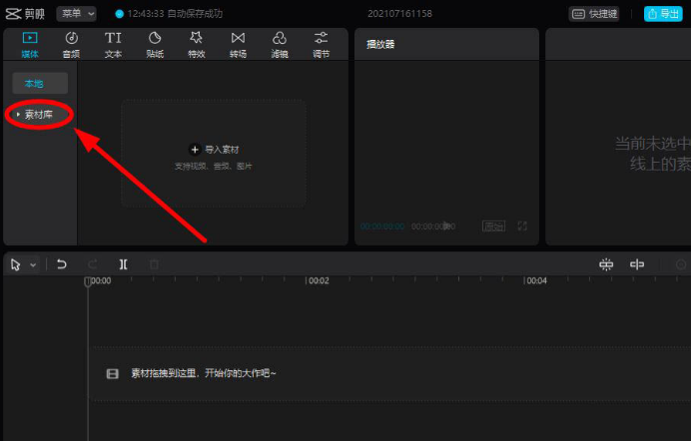
Task: Click the player fullscreen icon
Action: click(x=522, y=226)
